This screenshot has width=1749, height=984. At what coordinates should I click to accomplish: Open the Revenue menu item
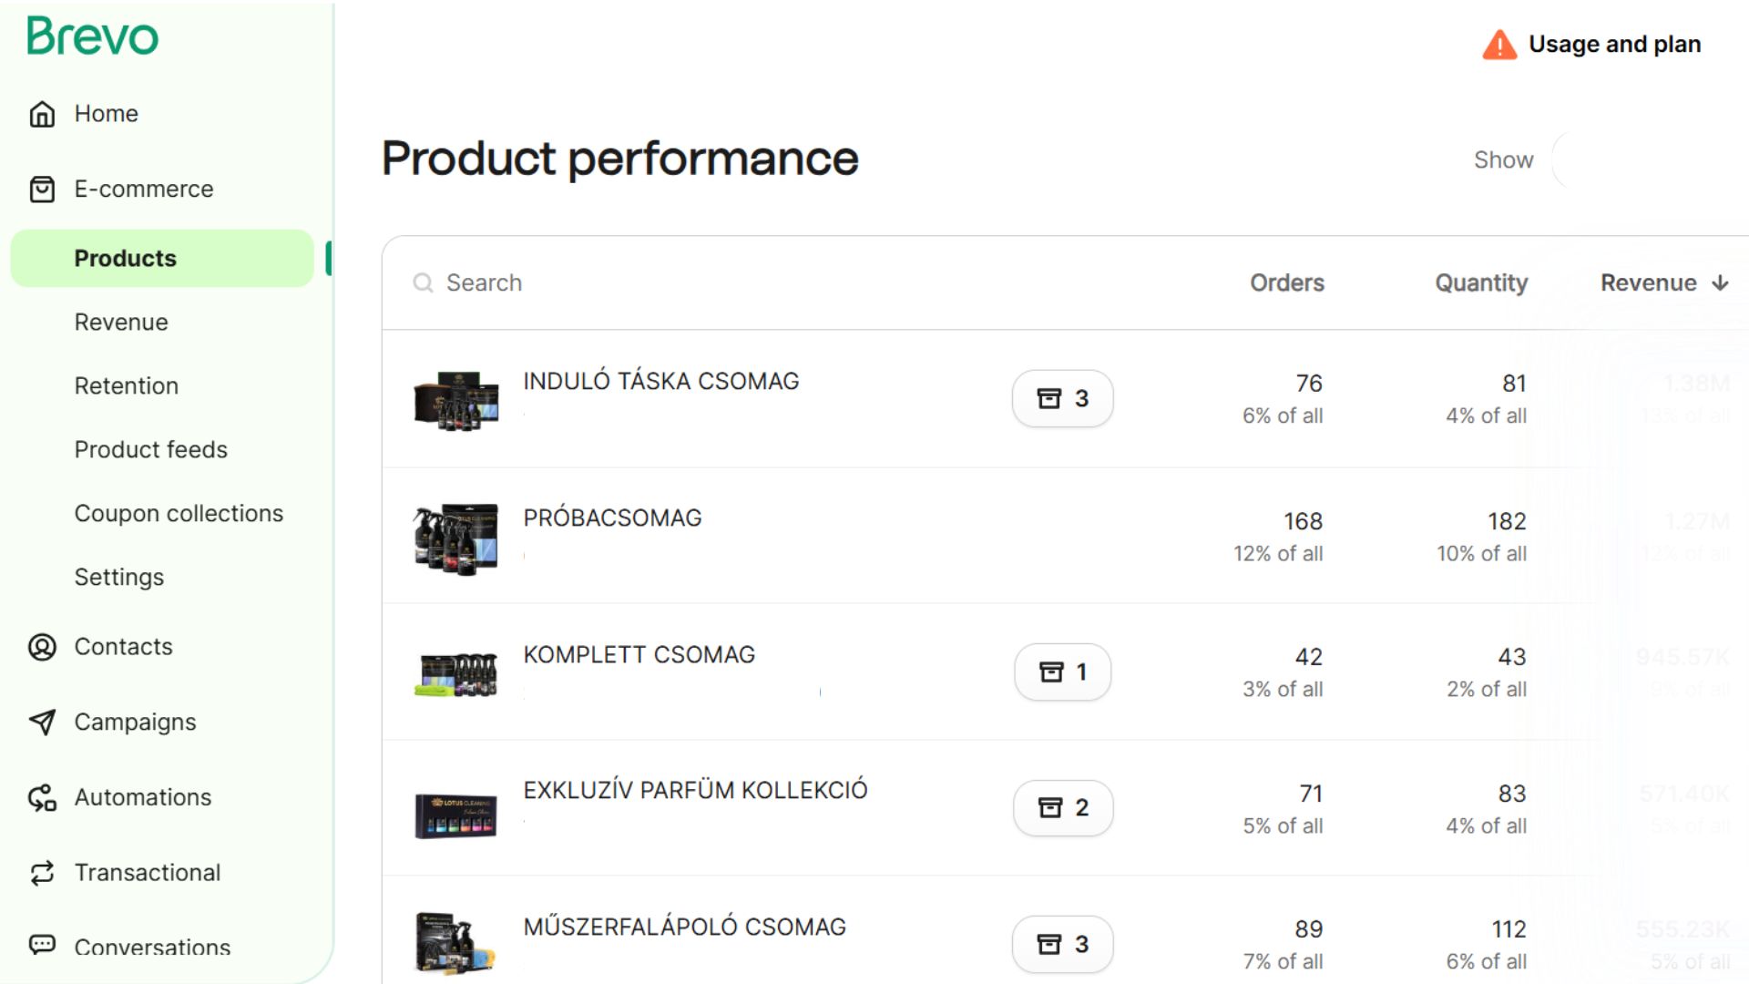point(121,323)
